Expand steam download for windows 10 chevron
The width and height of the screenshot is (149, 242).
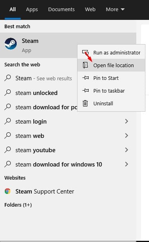click(x=126, y=164)
